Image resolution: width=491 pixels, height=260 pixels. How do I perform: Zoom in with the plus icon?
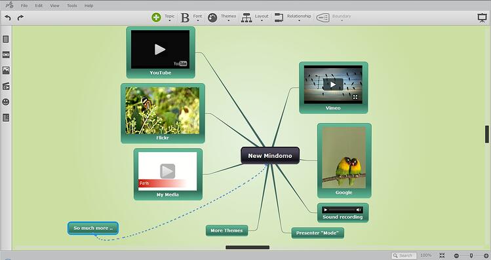click(486, 256)
